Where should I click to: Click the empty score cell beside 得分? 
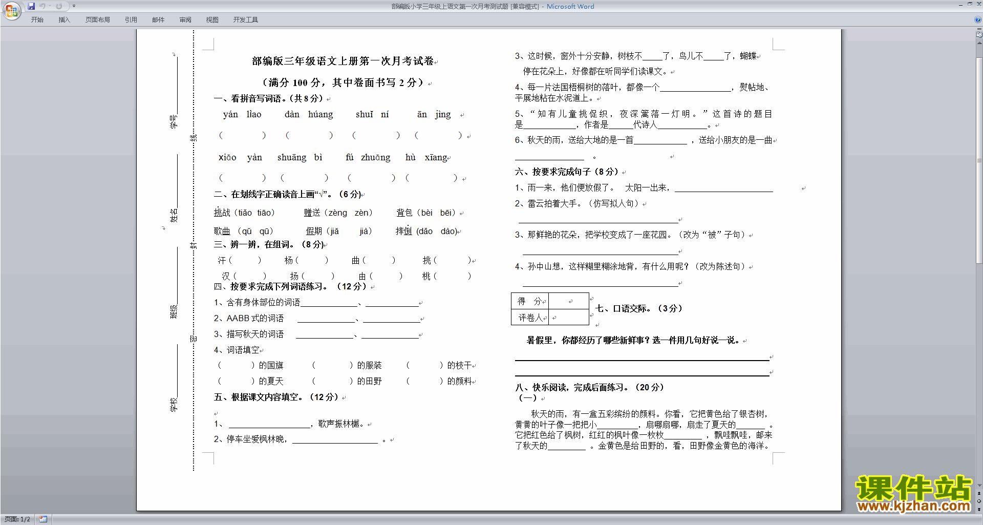click(569, 301)
